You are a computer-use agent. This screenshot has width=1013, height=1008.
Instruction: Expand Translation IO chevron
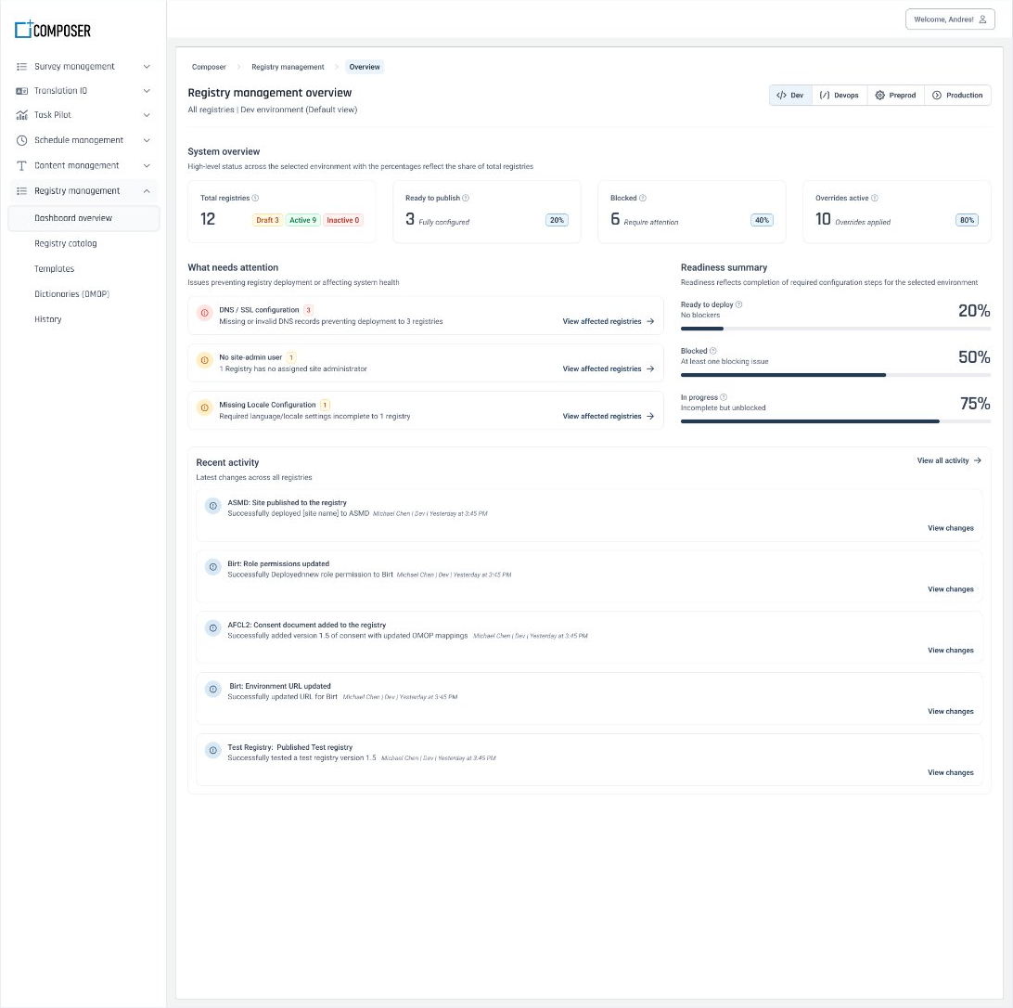click(x=147, y=91)
